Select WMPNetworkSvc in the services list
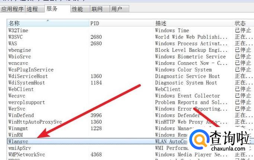The height and width of the screenshot is (160, 254). click(26, 154)
